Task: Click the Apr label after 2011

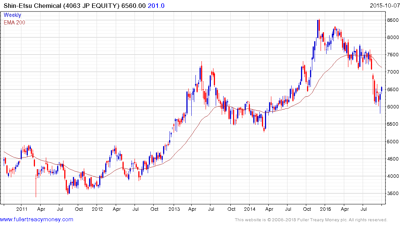Action: [41, 209]
